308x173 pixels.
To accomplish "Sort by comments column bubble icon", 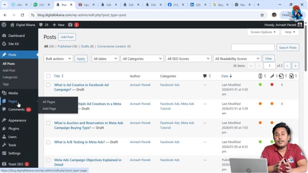I will click(205, 76).
